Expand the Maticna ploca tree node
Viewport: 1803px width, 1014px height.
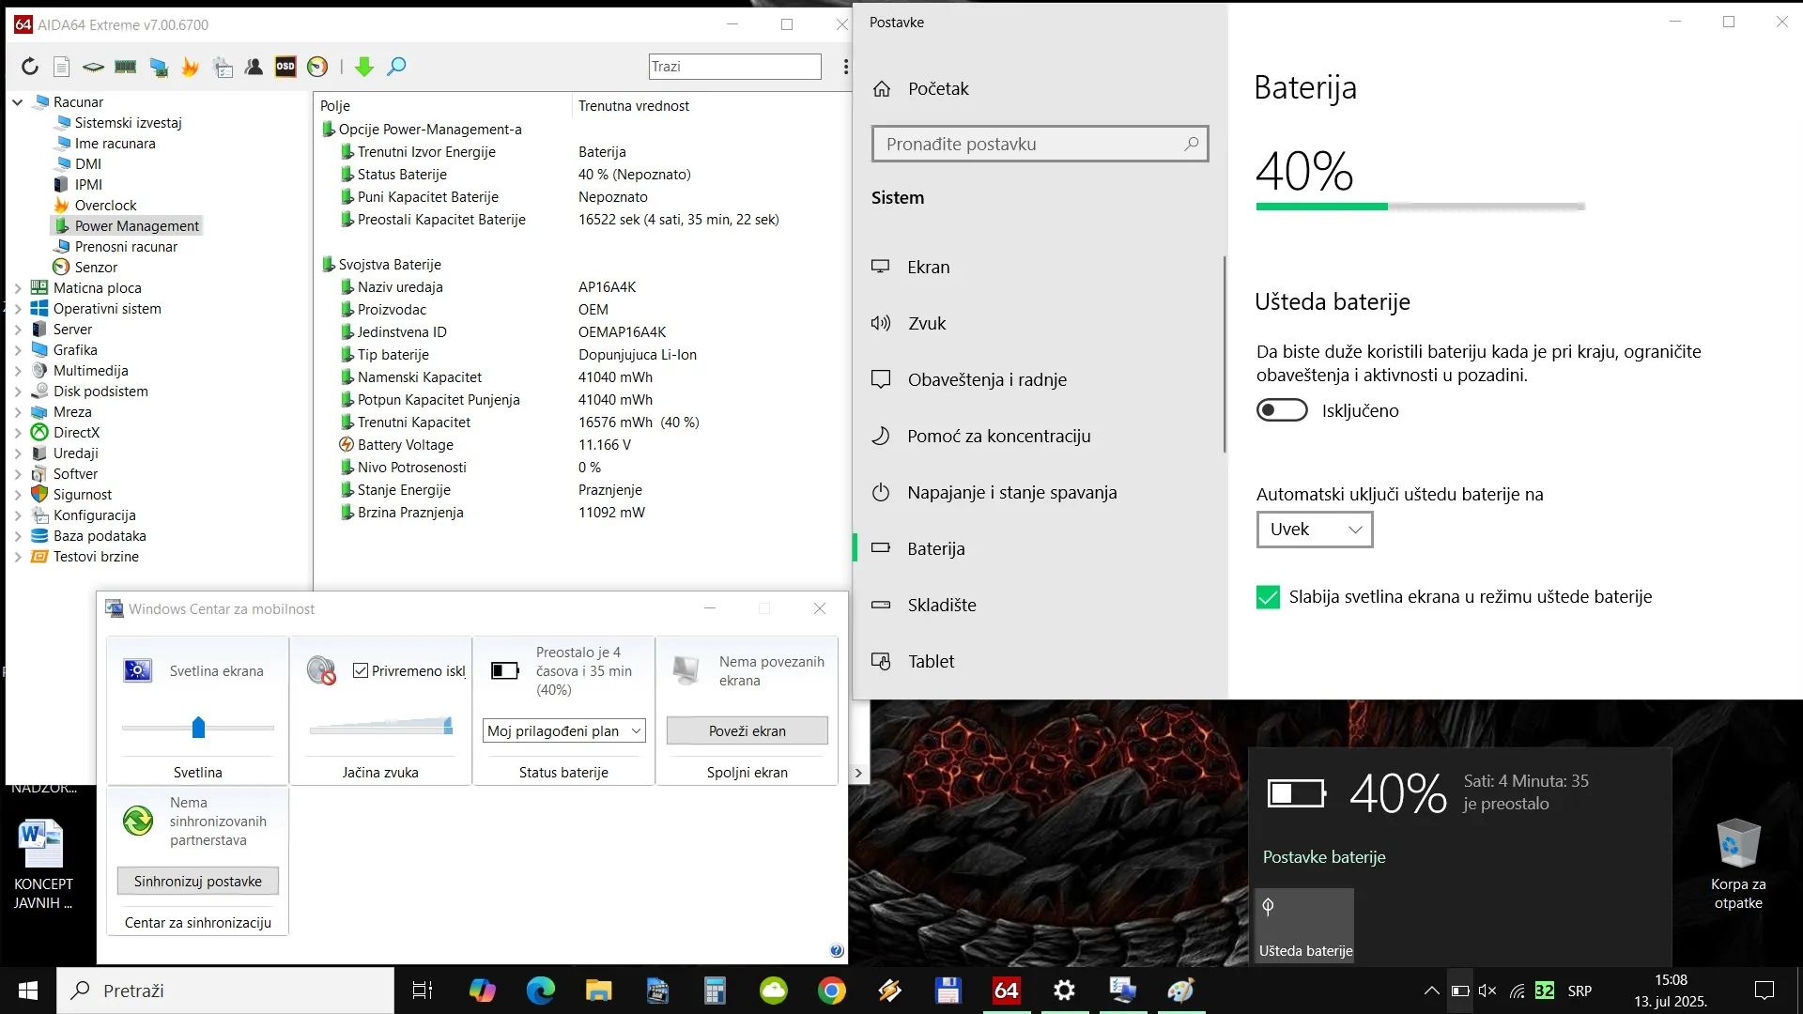tap(18, 288)
